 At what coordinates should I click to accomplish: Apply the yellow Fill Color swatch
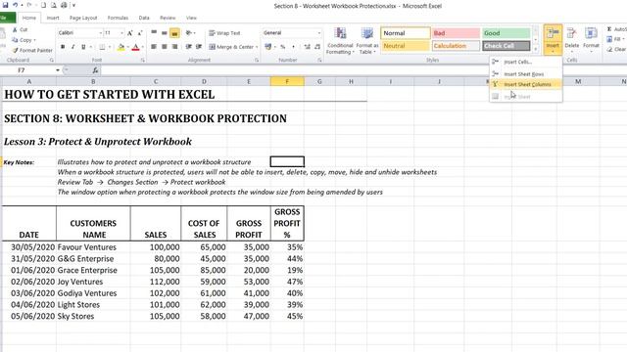pos(121,47)
